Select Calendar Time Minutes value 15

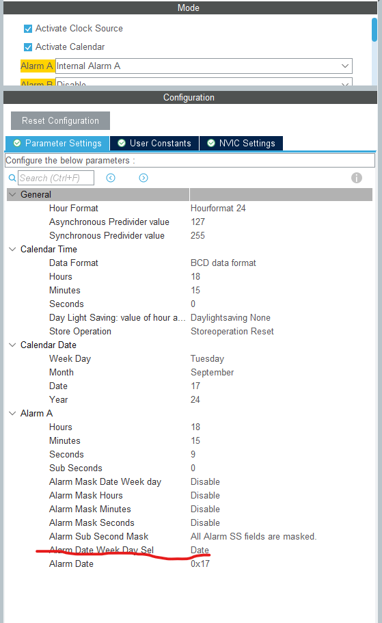coord(195,291)
